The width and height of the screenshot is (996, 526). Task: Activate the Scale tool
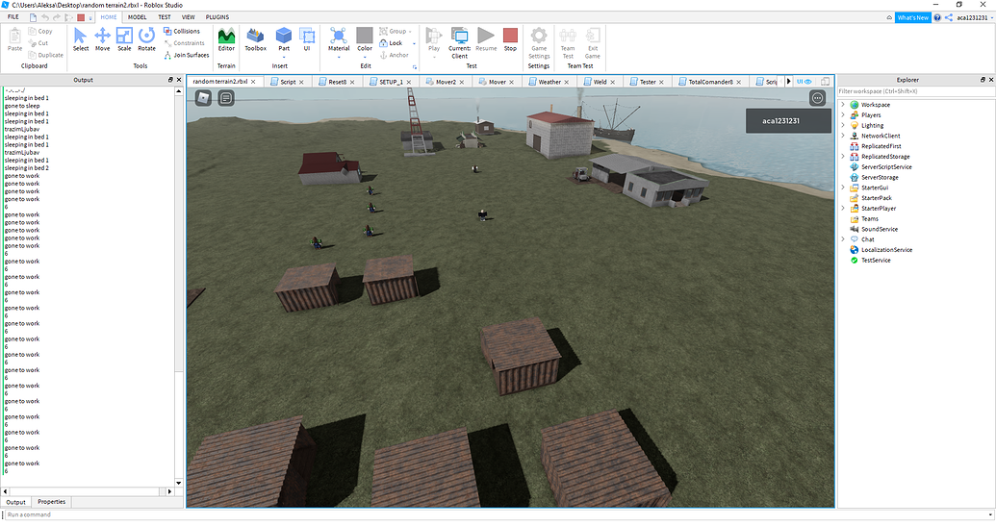tap(124, 39)
